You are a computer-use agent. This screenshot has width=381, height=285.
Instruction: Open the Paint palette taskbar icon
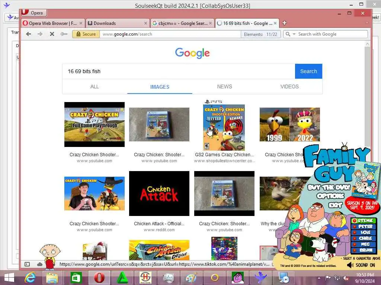pos(192,278)
